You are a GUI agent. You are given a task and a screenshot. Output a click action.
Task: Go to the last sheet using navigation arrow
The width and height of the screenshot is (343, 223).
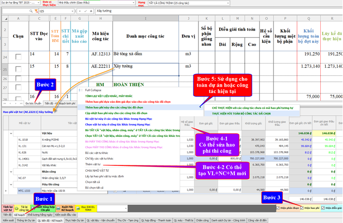(21, 104)
